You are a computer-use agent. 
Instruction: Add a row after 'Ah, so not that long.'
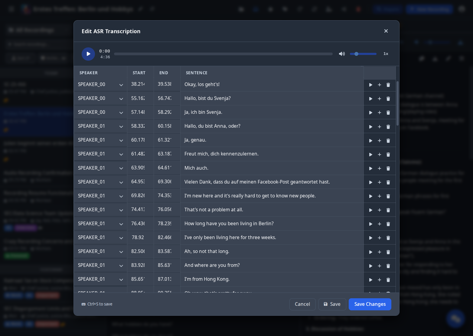tap(379, 252)
